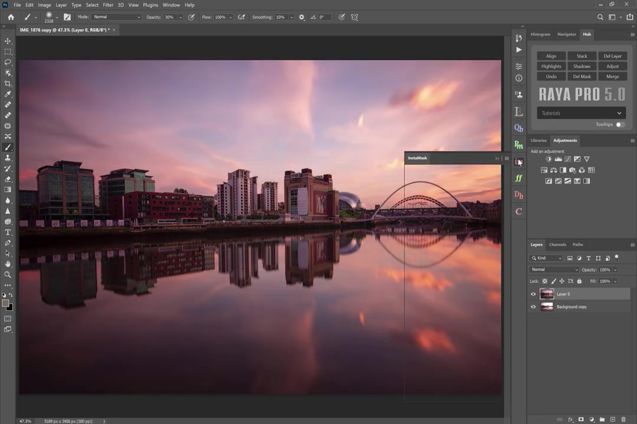Open the Filter menu
637x424 pixels.
pyautogui.click(x=108, y=5)
